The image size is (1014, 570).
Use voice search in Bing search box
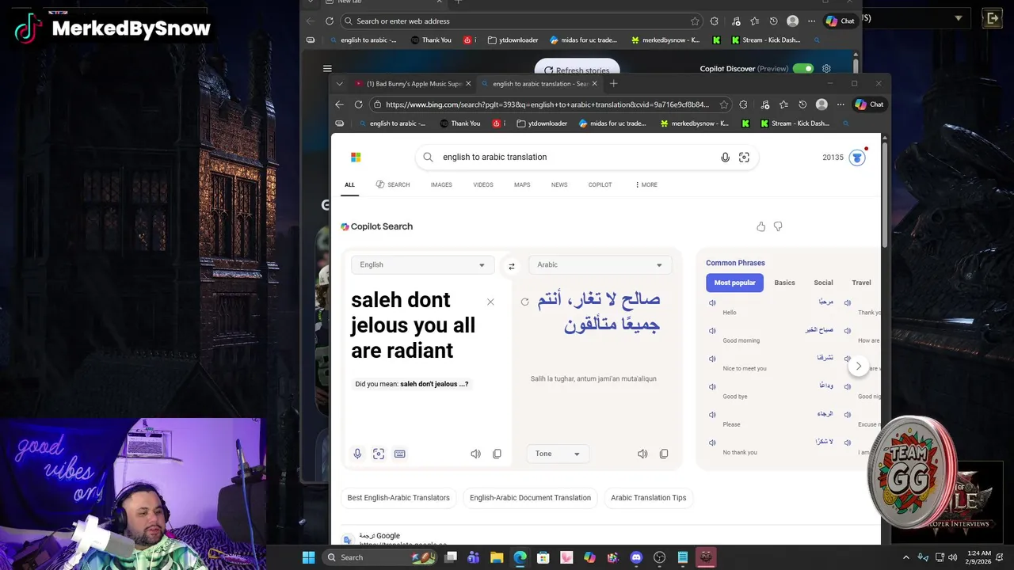725,158
